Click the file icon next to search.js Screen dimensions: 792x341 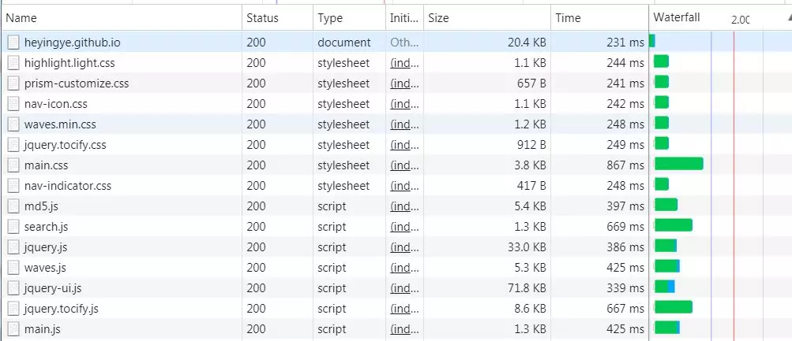(13, 227)
